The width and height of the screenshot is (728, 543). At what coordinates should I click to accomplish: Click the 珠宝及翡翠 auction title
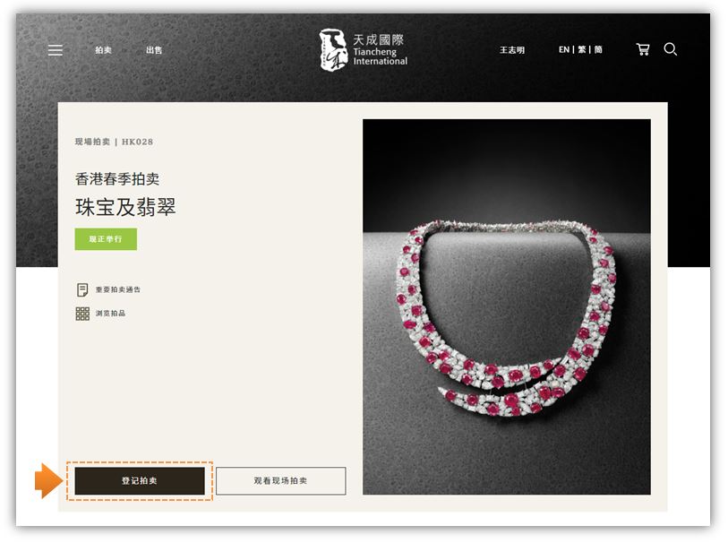pos(125,207)
